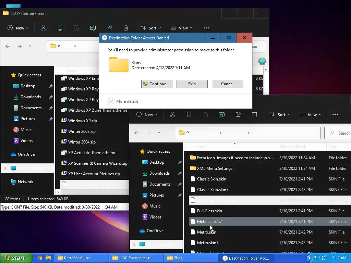
Task: Select XP Aero Lite Theme.theme file
Action: pyautogui.click(x=92, y=153)
